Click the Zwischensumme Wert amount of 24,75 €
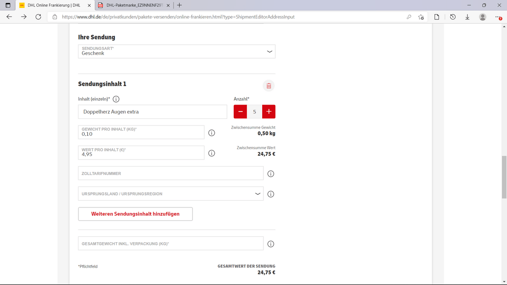Viewport: 507px width, 285px height. (267, 154)
